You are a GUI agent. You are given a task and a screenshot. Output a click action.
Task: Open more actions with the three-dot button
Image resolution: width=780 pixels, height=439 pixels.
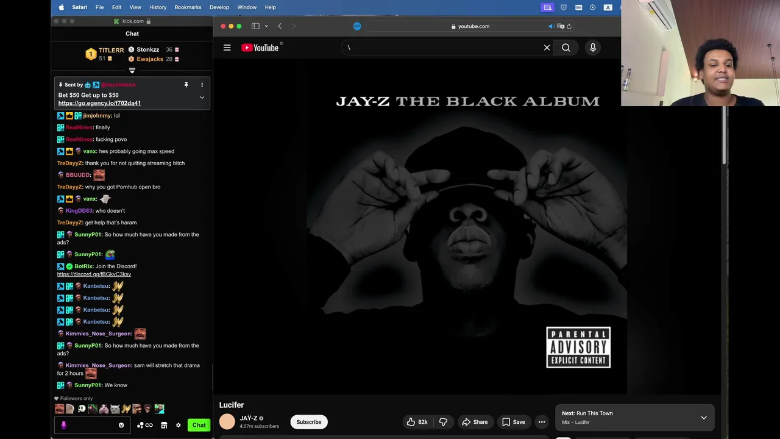point(542,422)
